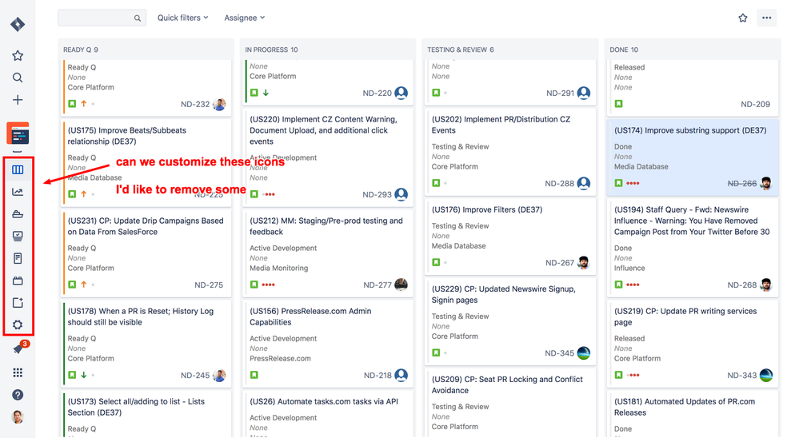
Task: Open card (US26) Automate tasks.com tasks via API
Action: 329,413
